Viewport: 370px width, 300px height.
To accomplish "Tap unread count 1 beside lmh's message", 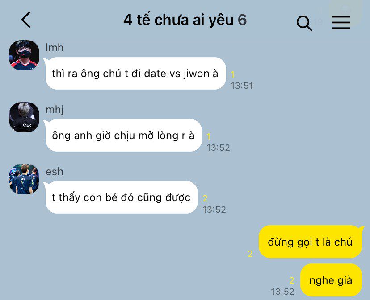I will (233, 74).
